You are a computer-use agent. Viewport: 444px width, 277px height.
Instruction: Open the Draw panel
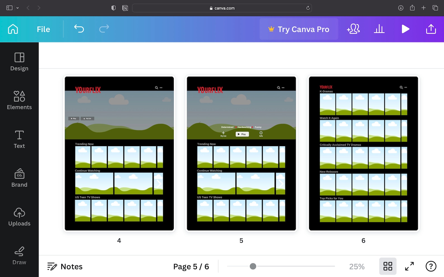tap(19, 256)
